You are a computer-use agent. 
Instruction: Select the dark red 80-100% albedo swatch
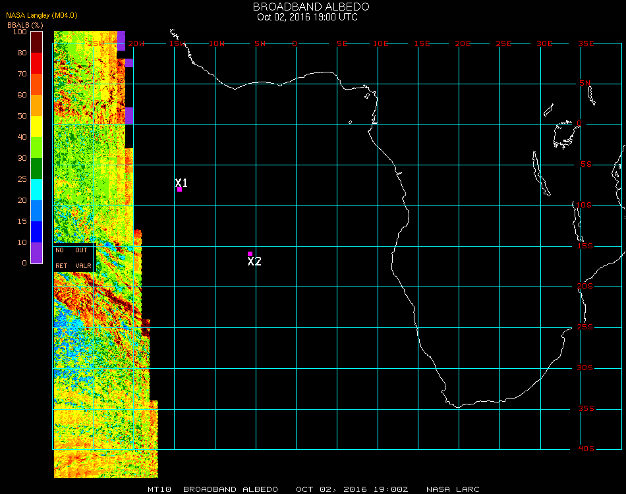(37, 41)
